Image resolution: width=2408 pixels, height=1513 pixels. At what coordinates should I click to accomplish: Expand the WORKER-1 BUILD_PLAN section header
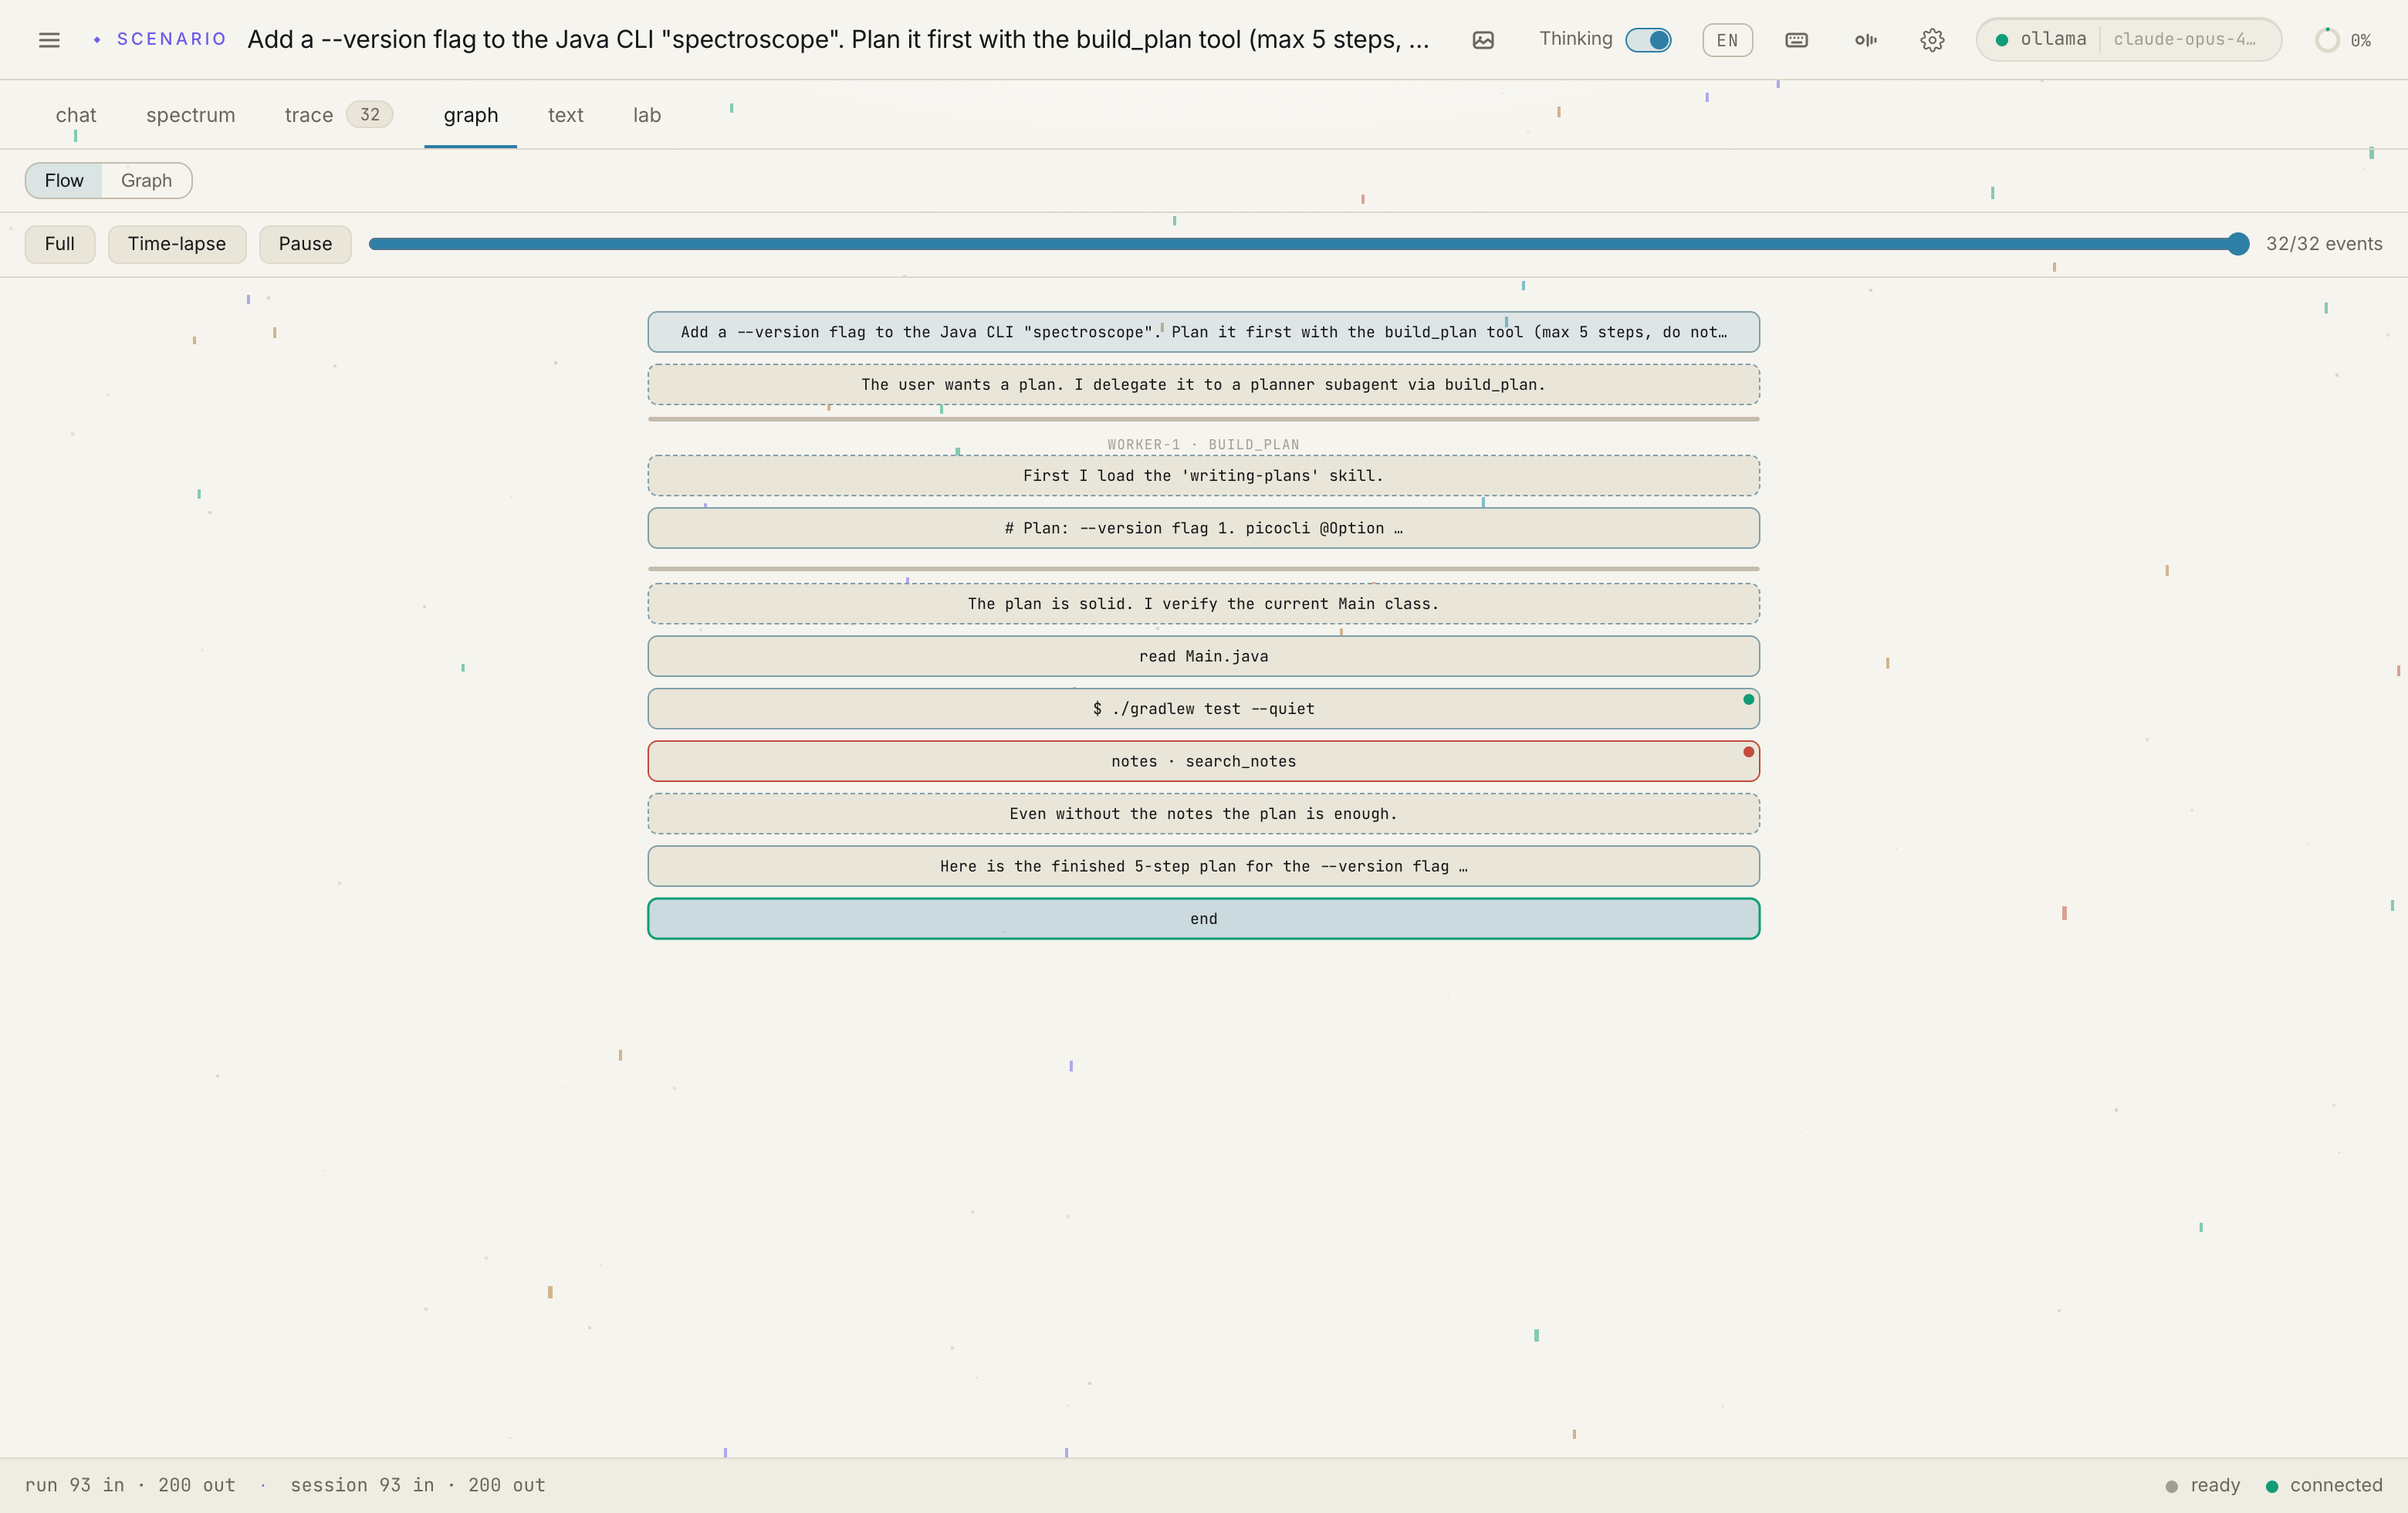[1203, 444]
